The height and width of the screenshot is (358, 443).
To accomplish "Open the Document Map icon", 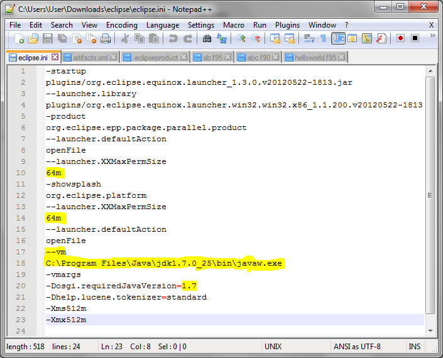I will 367,38.
